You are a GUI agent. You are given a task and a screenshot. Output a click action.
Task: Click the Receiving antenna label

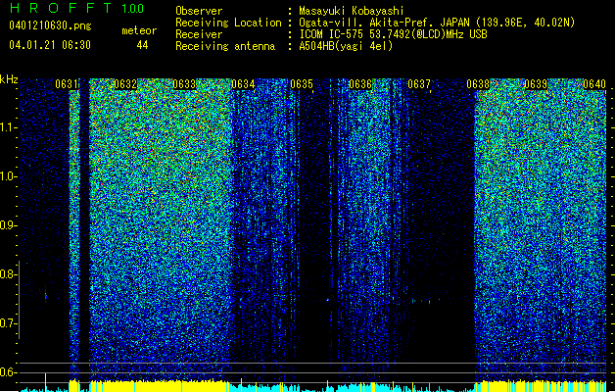click(225, 46)
